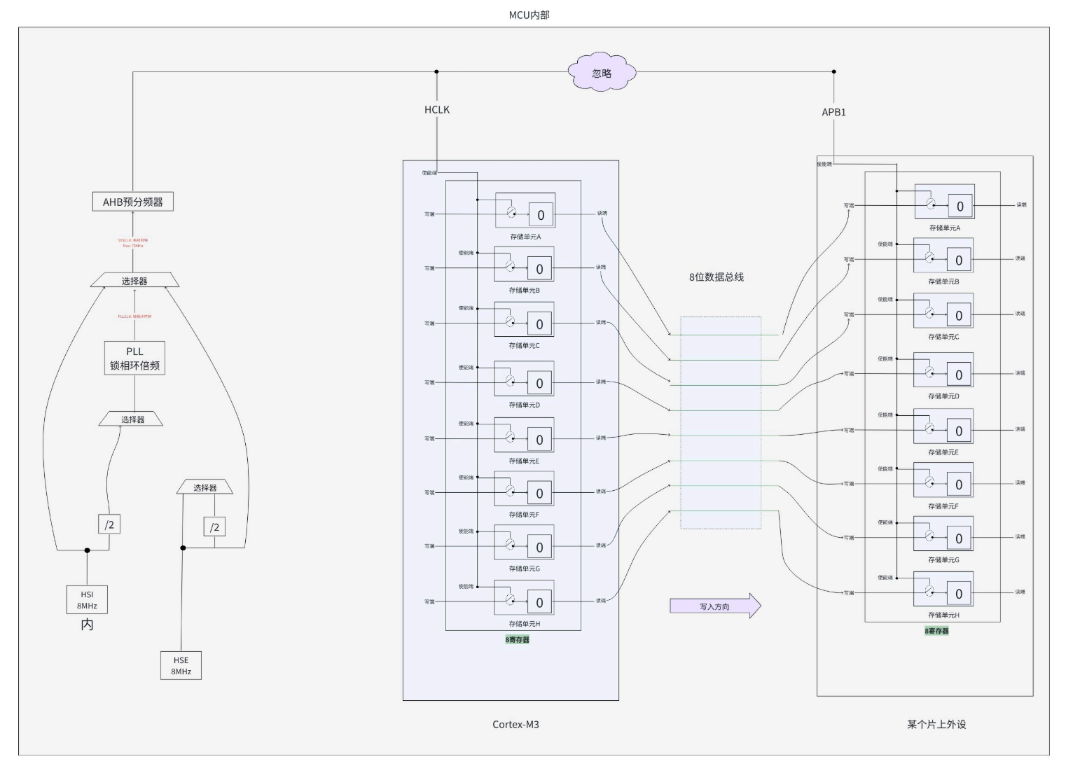The image size is (1073, 773).
Task: Click the HCLK clock label
Action: [x=437, y=109]
